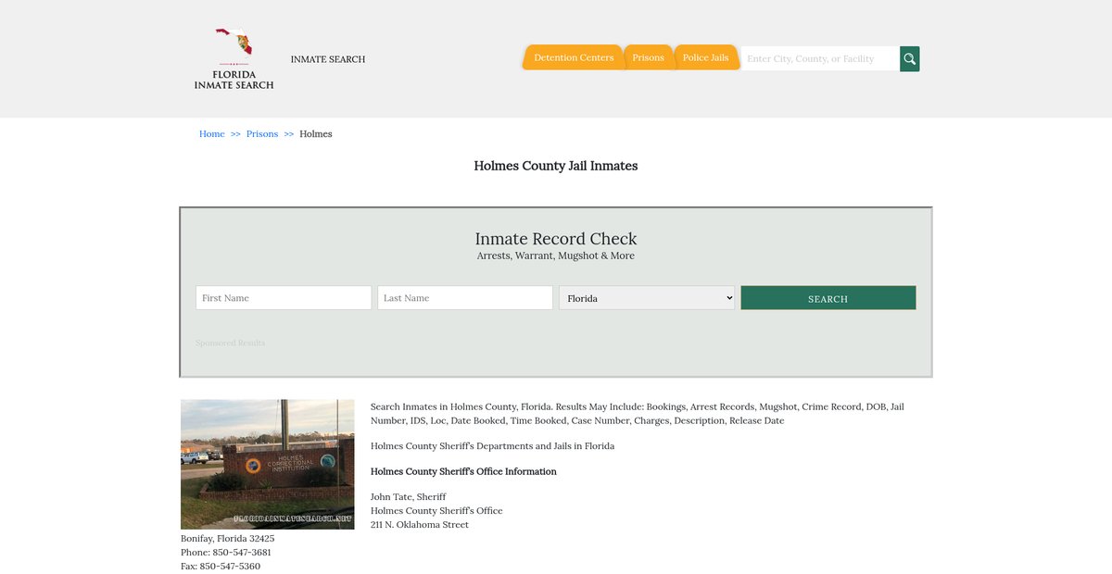The image size is (1112, 574).
Task: Click the Search Inmates in Holmes County paragraph
Action: 638,413
